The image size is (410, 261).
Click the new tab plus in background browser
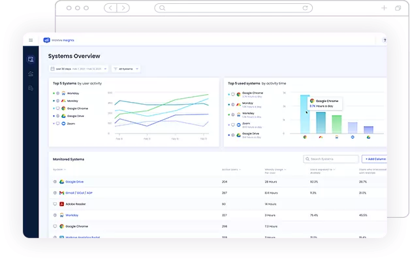[x=384, y=8]
